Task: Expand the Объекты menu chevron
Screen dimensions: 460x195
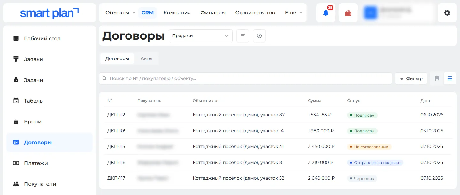Action: [x=134, y=13]
